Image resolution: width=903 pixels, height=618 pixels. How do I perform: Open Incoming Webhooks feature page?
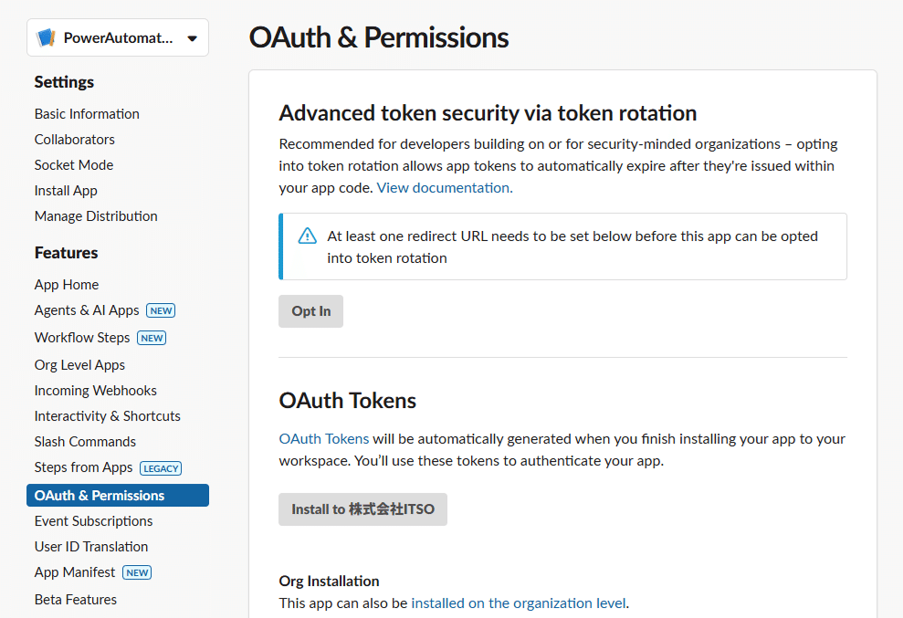pos(96,391)
